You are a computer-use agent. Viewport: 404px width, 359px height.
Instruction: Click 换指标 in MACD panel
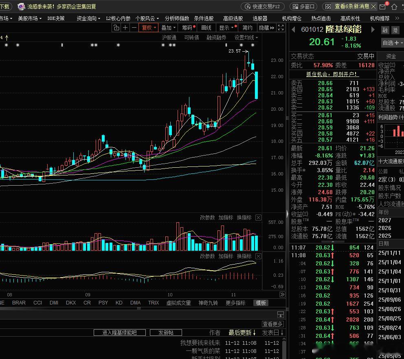click(244, 256)
